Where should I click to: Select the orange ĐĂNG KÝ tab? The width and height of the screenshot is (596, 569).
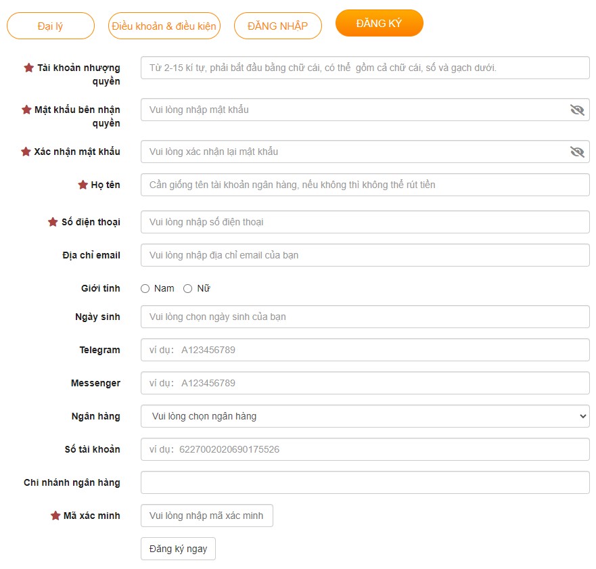click(379, 24)
